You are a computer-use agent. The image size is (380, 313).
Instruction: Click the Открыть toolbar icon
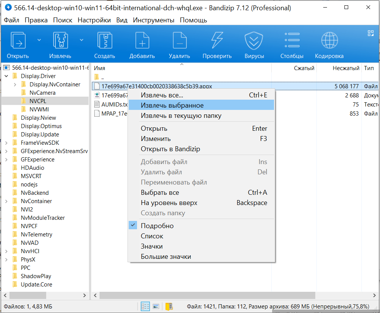[x=18, y=41]
